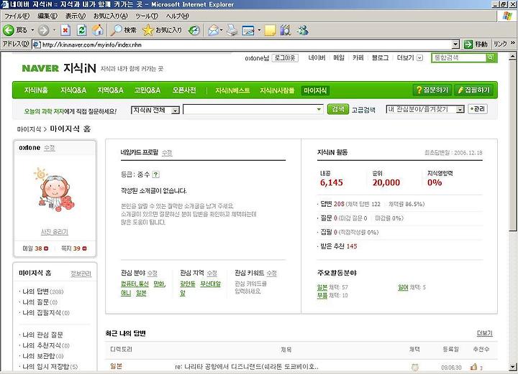Image resolution: width=518 pixels, height=374 pixels.
Task: Stop page loading with the red X icon
Action: (65, 30)
